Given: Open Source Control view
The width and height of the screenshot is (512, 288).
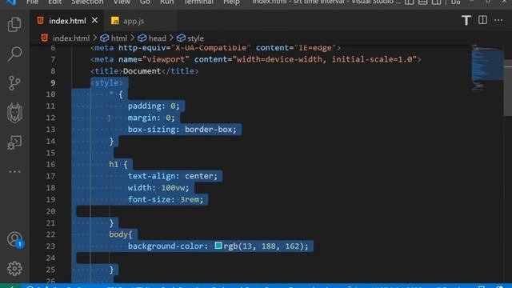Looking at the screenshot, I should pyautogui.click(x=14, y=83).
